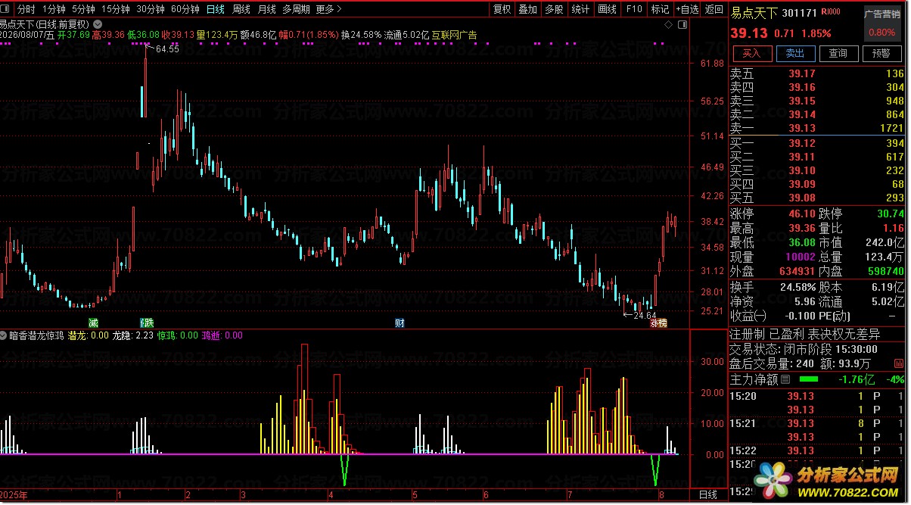This screenshot has width=911, height=505.
Task: Switch to 分时 timeframe
Action: click(26, 9)
